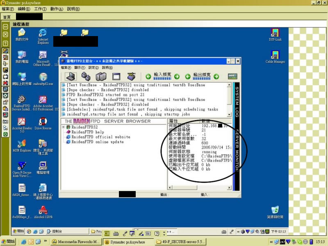The height and width of the screenshot is (246, 328).
Task: Select the 連線過時值 property row
Action: pos(200,143)
